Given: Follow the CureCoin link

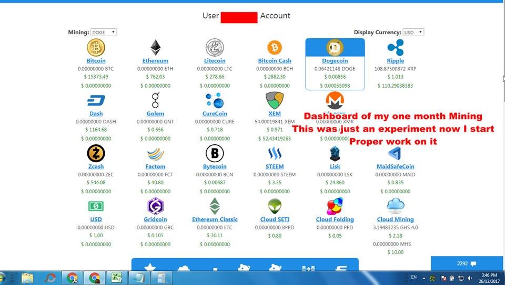Looking at the screenshot, I should tap(215, 114).
